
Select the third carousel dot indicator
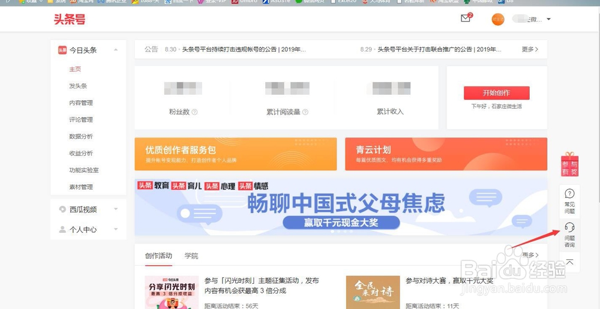(345, 232)
